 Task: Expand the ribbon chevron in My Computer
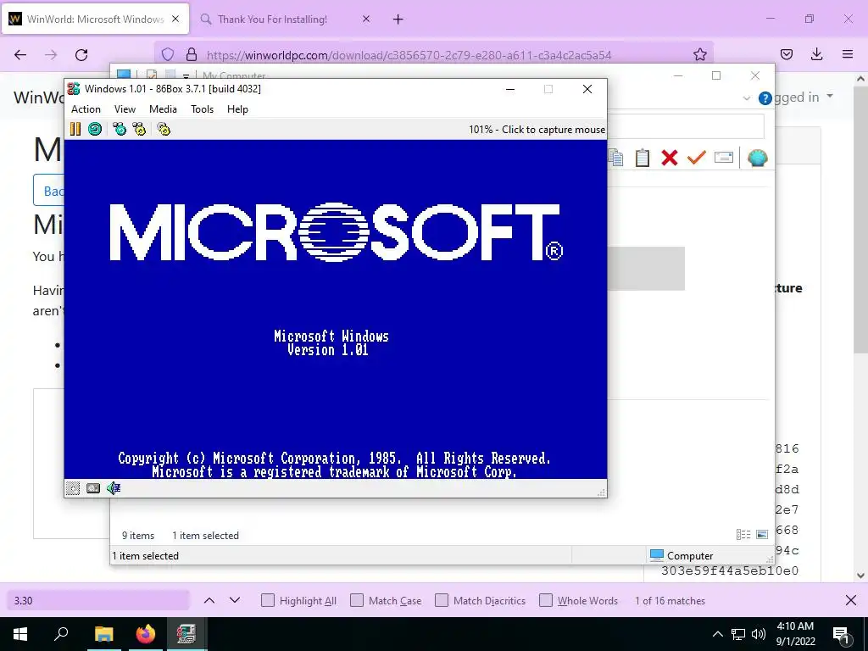point(746,98)
